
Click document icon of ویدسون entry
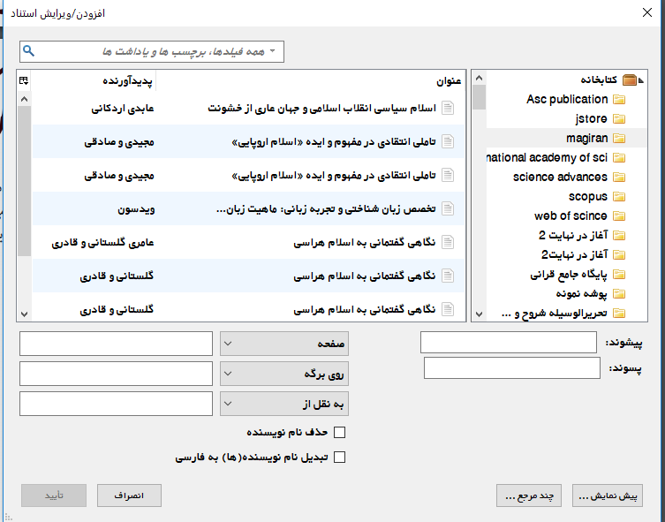pos(449,209)
